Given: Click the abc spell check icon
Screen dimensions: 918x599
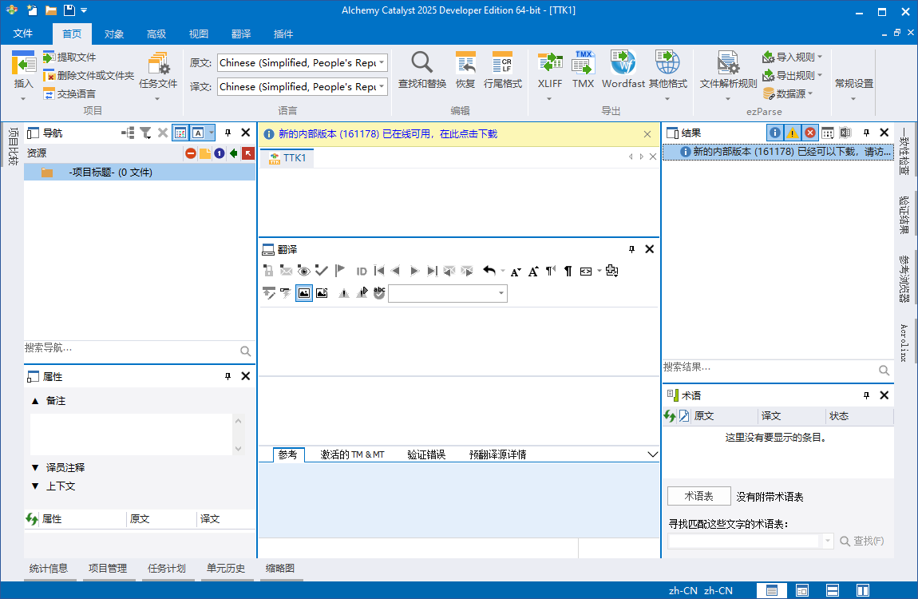Looking at the screenshot, I should (x=379, y=293).
